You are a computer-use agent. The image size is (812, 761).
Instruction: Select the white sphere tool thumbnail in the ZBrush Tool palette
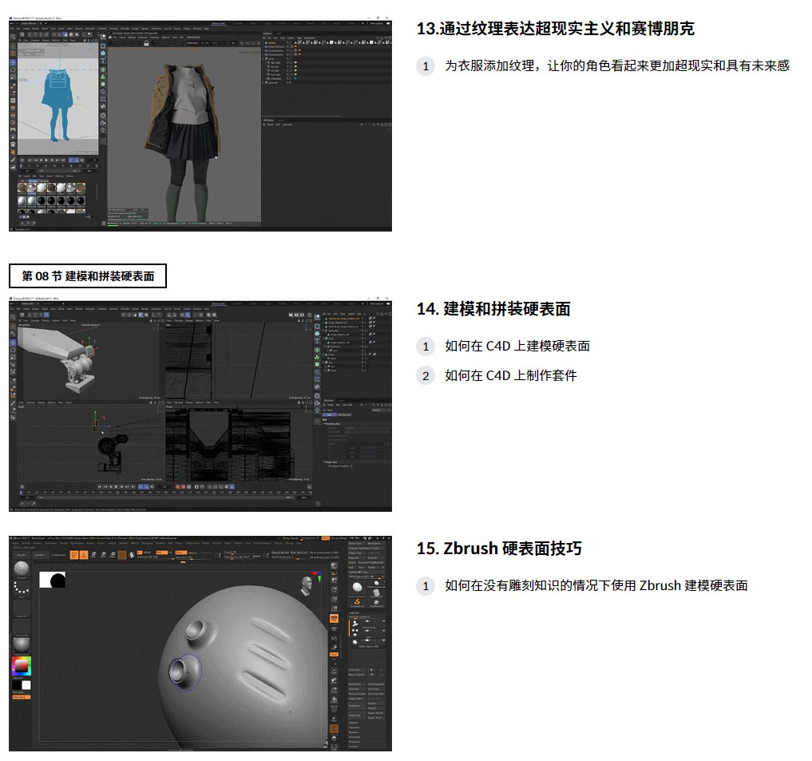[358, 587]
